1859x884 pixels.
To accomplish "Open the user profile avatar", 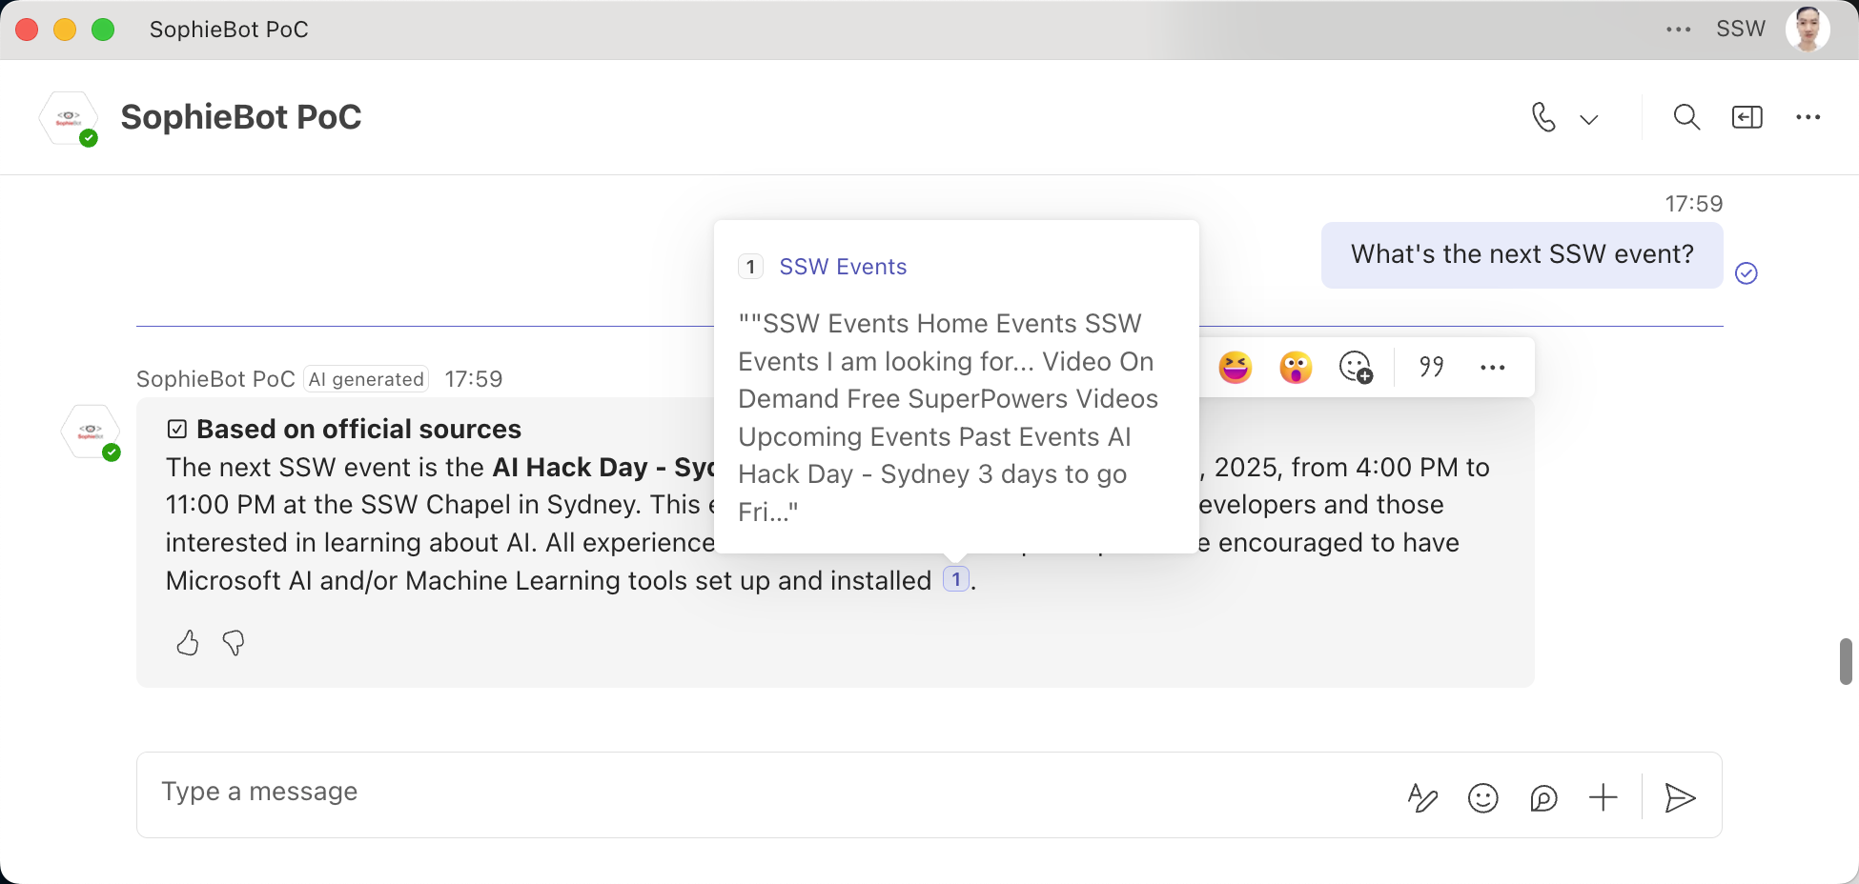I will tap(1808, 30).
